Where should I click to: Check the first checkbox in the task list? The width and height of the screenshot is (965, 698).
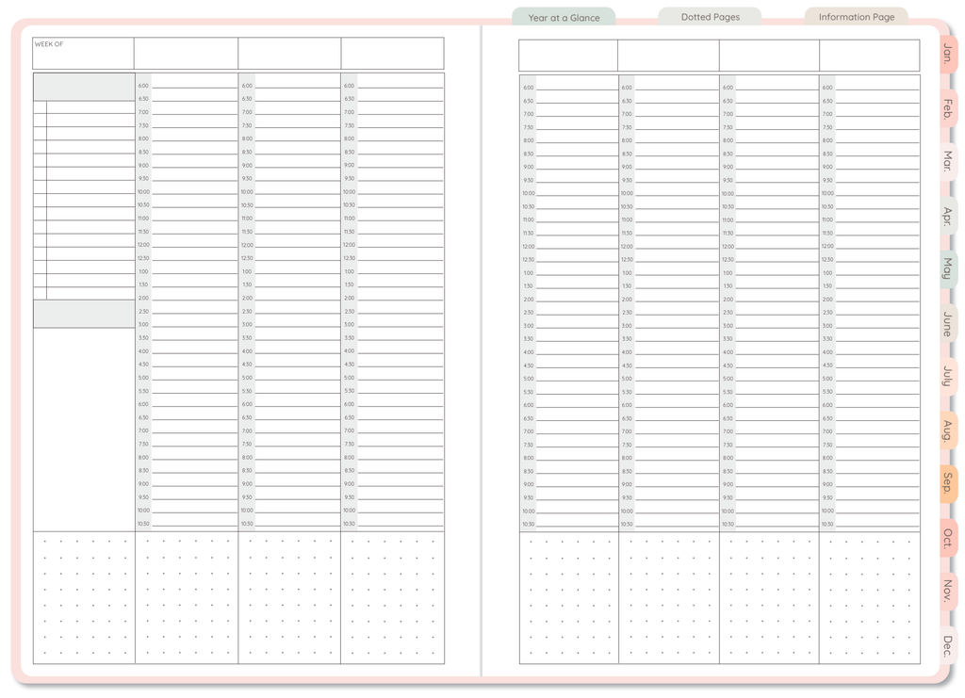pyautogui.click(x=40, y=107)
